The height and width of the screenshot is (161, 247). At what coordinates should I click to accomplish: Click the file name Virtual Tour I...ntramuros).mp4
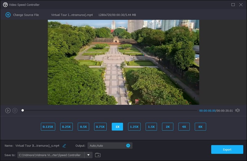point(72,15)
